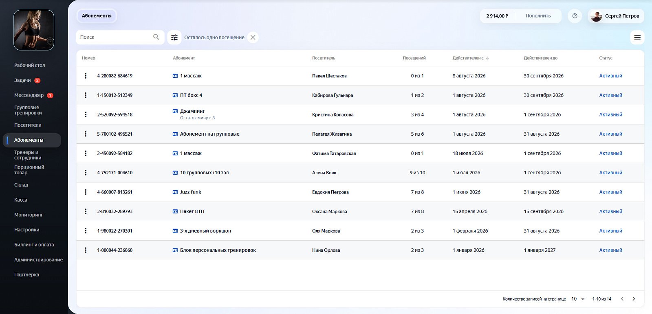Expand the records-per-page dropdown

578,299
